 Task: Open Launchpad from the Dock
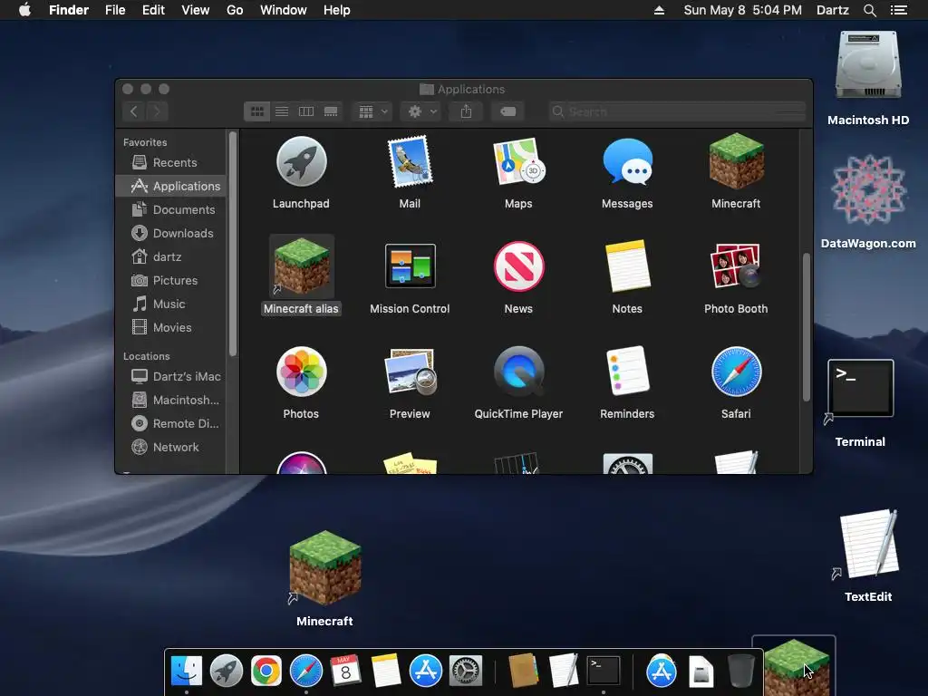click(227, 671)
